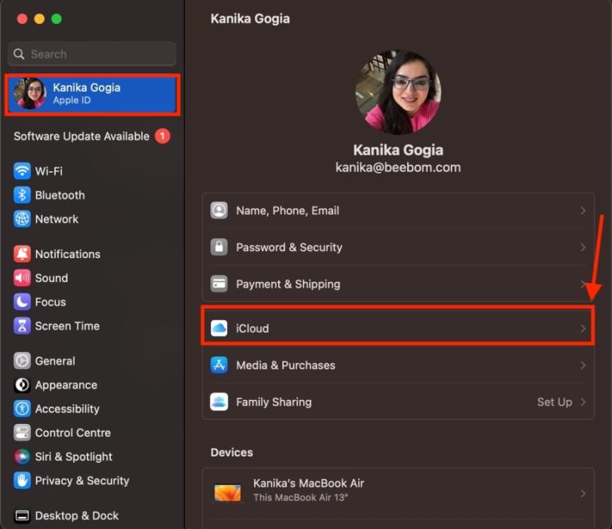Click the Devices section heading
The image size is (612, 529).
tap(232, 453)
